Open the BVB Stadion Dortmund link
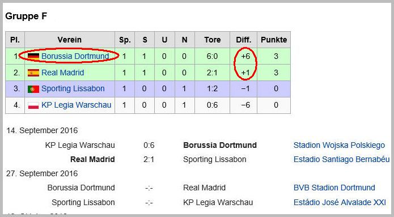 [334, 188]
